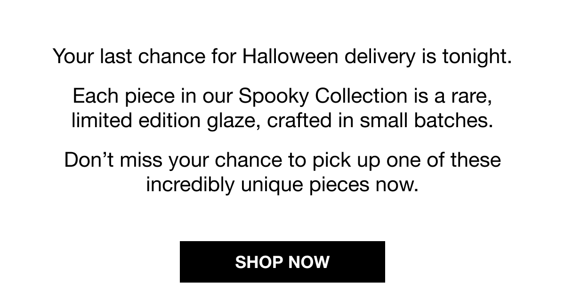Click the right edge of the SHOP NOW button
The height and width of the screenshot is (292, 565).
click(x=380, y=262)
